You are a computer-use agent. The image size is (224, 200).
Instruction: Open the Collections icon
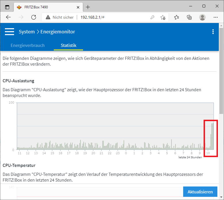coord(189,17)
